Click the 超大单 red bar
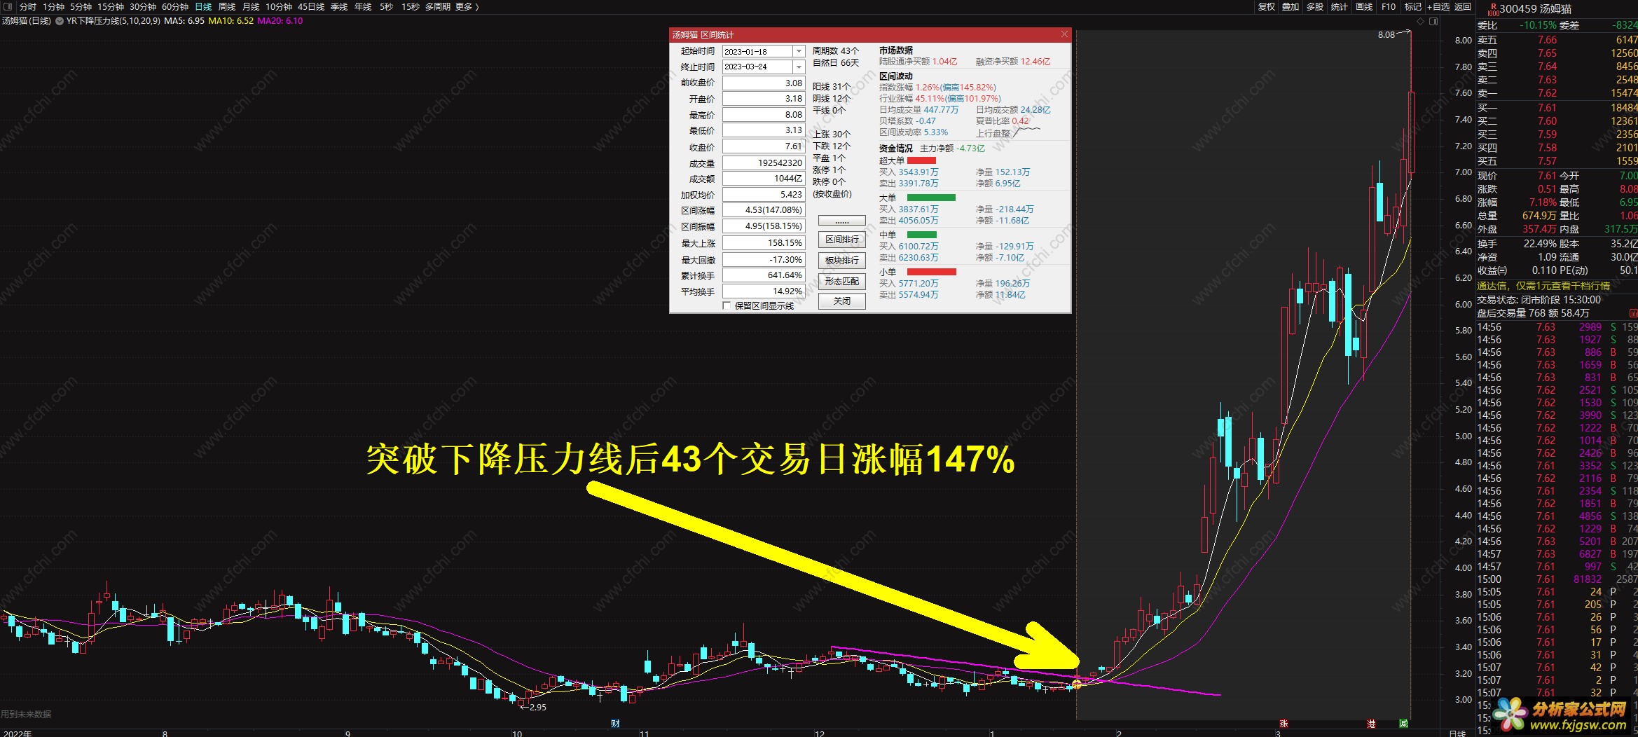This screenshot has height=737, width=1638. coord(921,160)
